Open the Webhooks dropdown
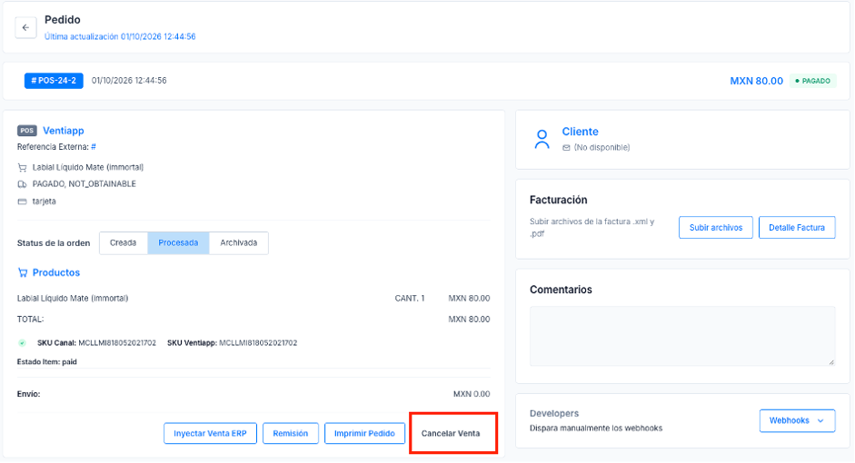The width and height of the screenshot is (855, 463). [797, 421]
